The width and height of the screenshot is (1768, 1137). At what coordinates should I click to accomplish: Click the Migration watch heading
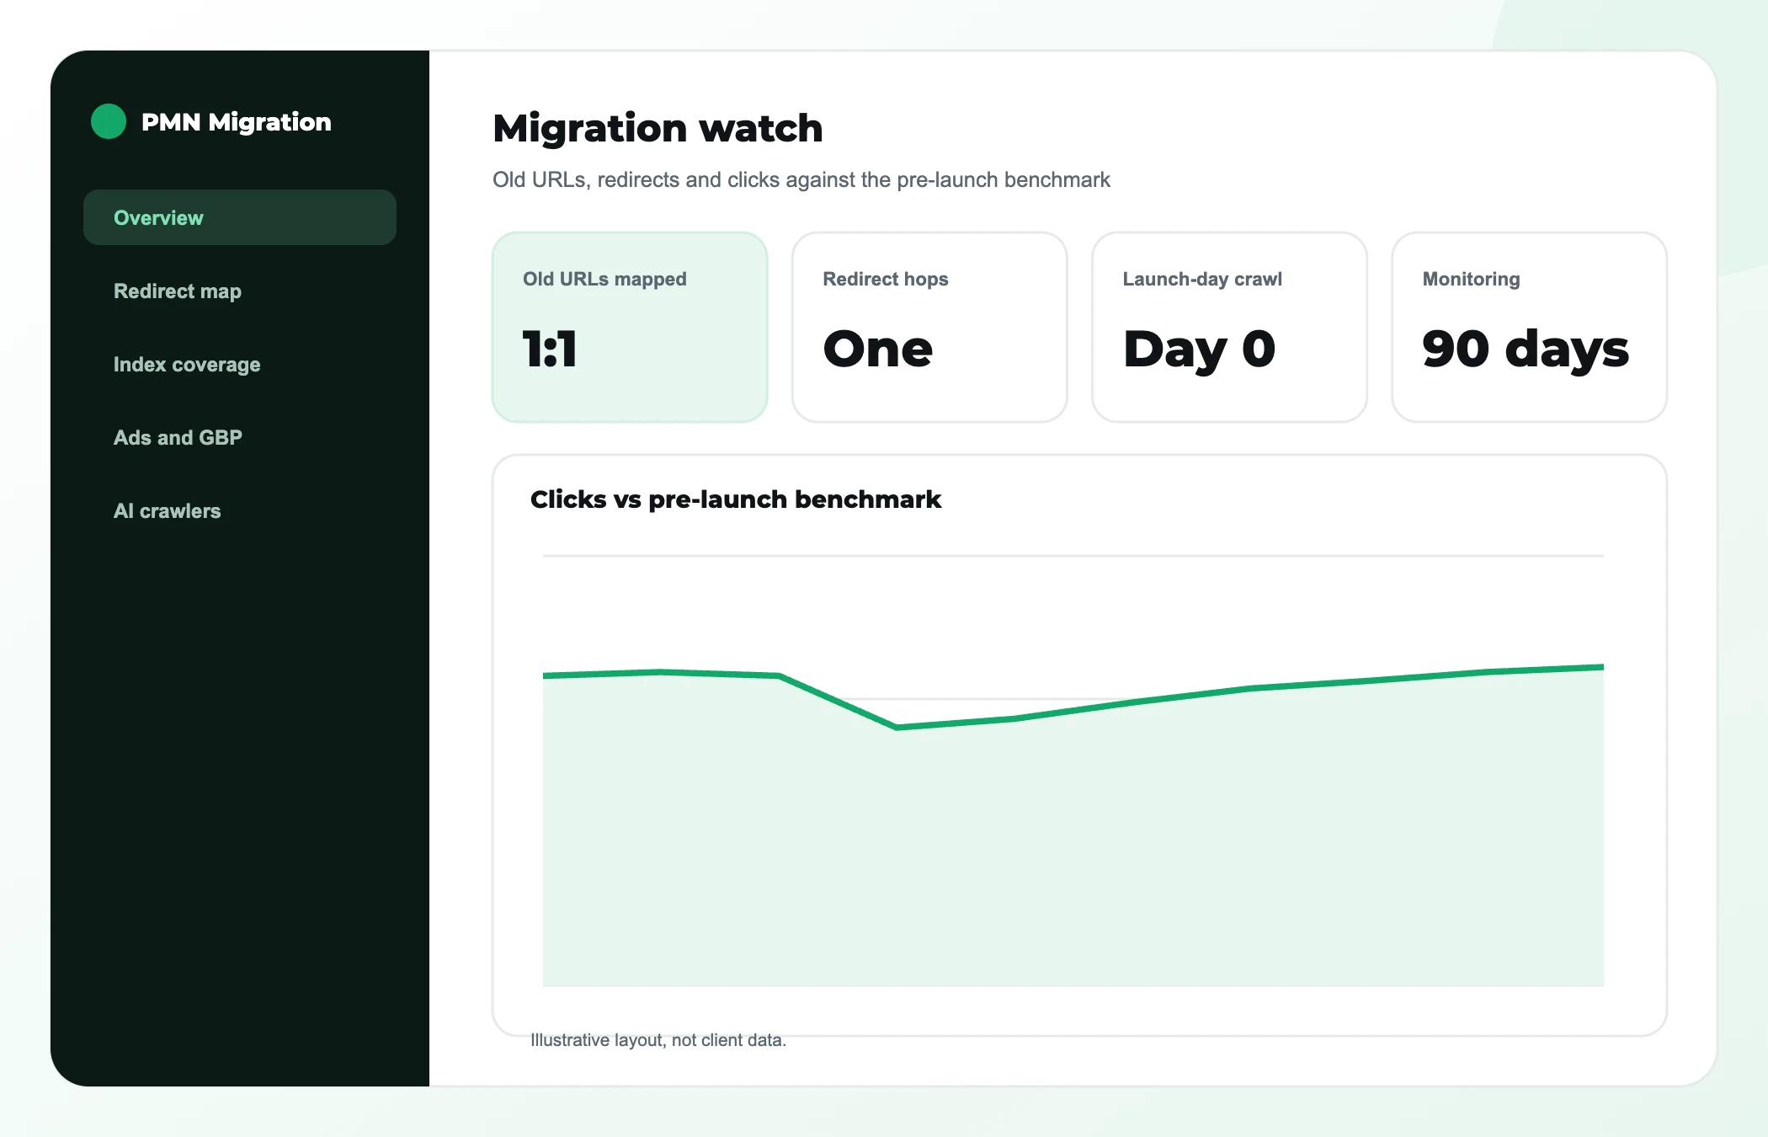(x=658, y=128)
